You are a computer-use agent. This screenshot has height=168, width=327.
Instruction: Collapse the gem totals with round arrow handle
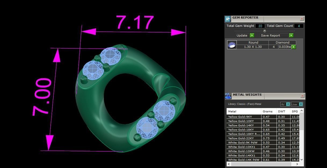click(264, 31)
